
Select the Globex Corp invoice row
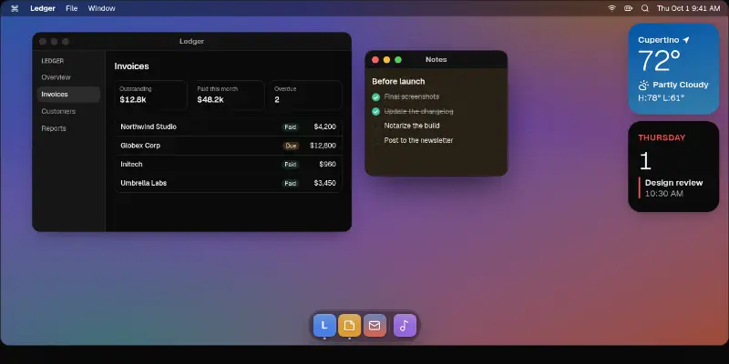click(229, 146)
